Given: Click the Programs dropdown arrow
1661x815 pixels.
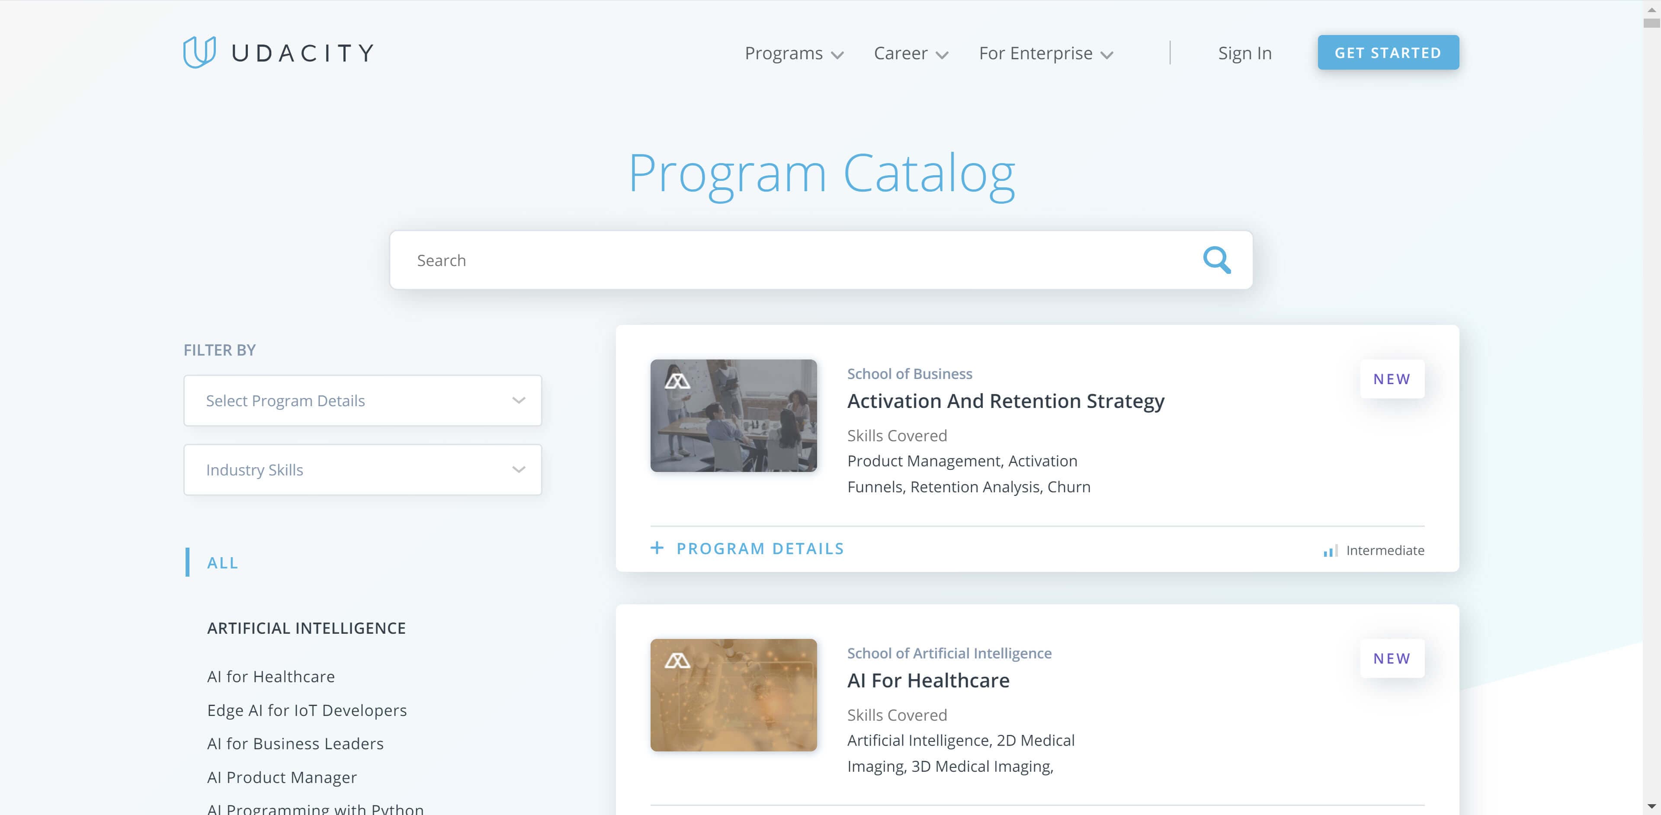Looking at the screenshot, I should tap(840, 53).
